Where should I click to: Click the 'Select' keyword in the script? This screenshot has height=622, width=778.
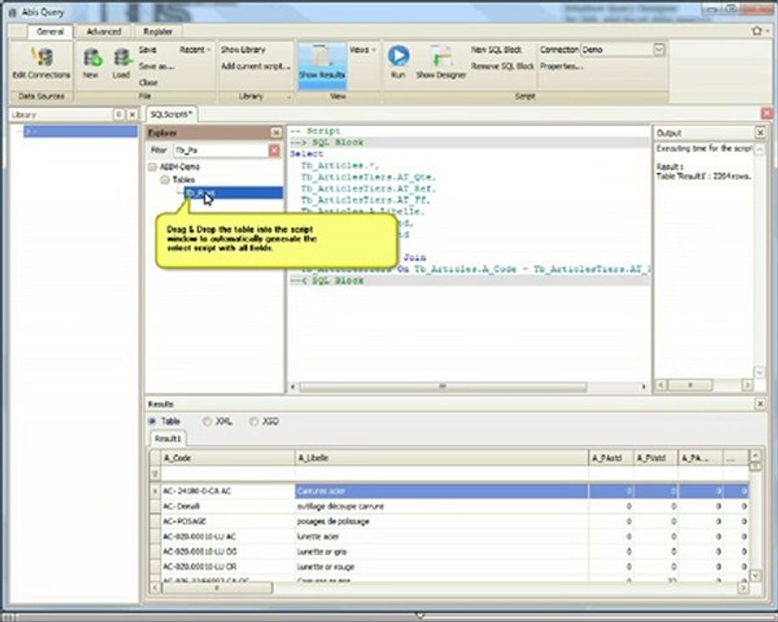tap(306, 155)
